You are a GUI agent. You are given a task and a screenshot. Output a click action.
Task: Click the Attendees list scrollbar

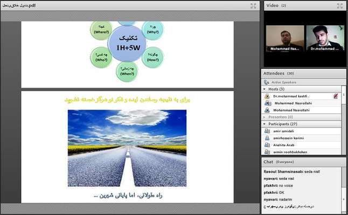[x=343, y=119]
